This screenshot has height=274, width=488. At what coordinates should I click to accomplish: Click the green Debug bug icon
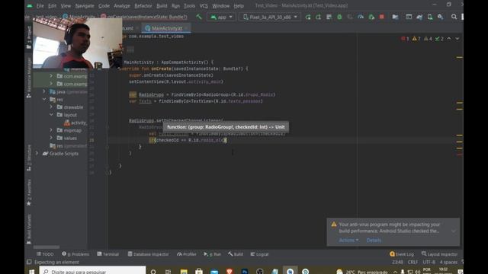click(339, 17)
